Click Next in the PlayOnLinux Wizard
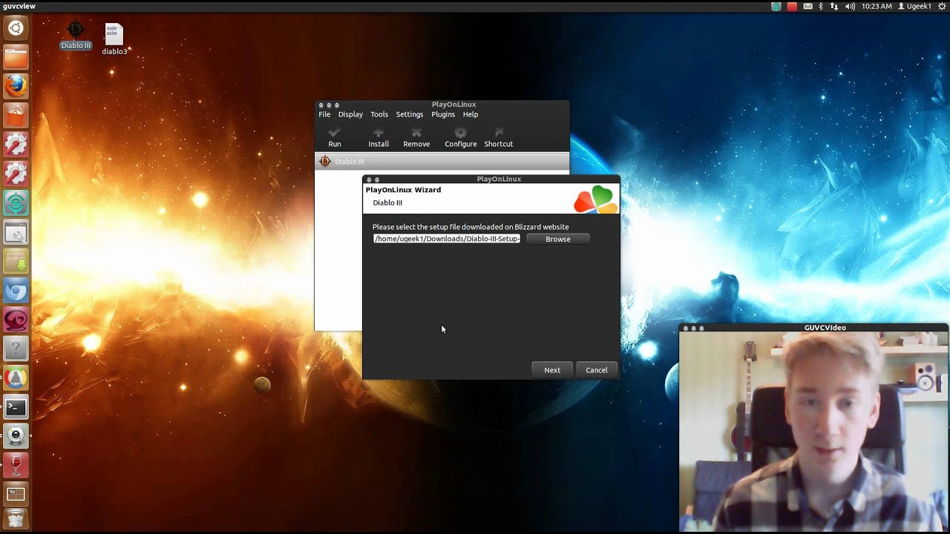 [552, 370]
